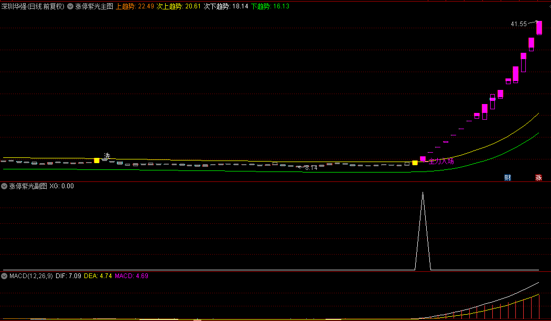Screen dimensions: 551x321
Task: Select the topmost magenta candlestick
Action: coord(539,27)
